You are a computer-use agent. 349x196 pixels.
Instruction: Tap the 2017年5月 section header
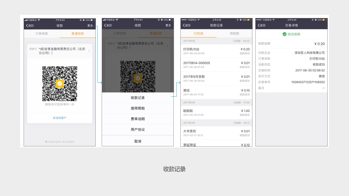click(216, 103)
